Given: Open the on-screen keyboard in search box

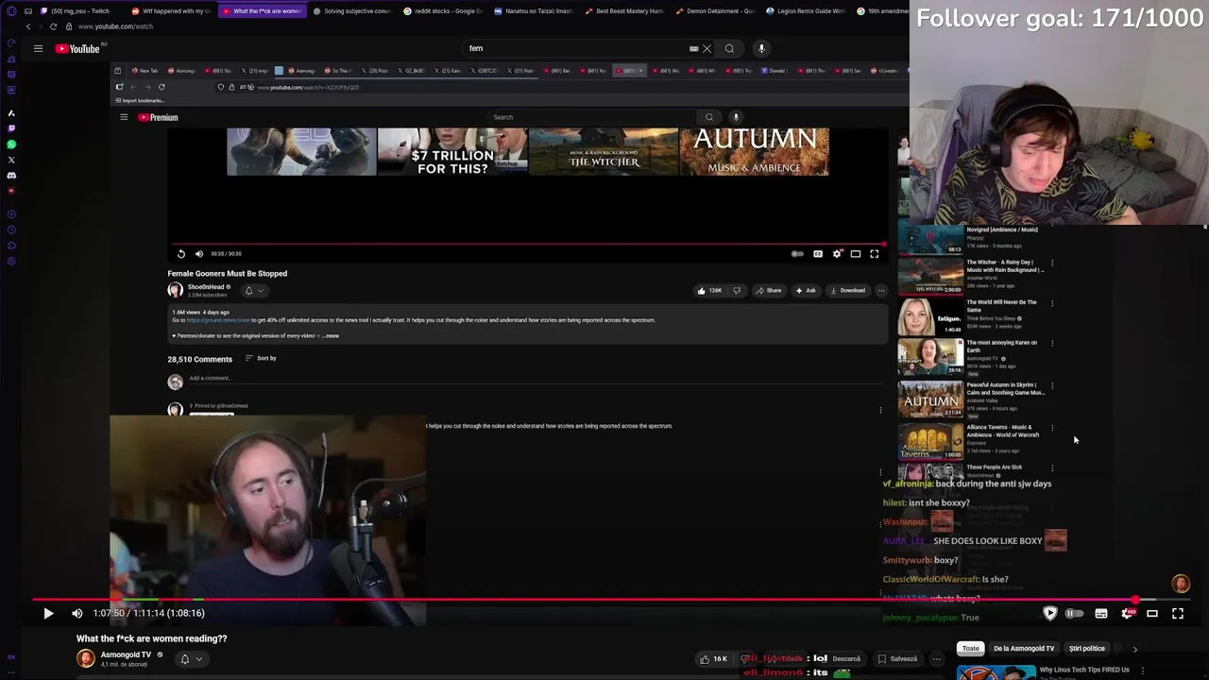Looking at the screenshot, I should coord(693,48).
